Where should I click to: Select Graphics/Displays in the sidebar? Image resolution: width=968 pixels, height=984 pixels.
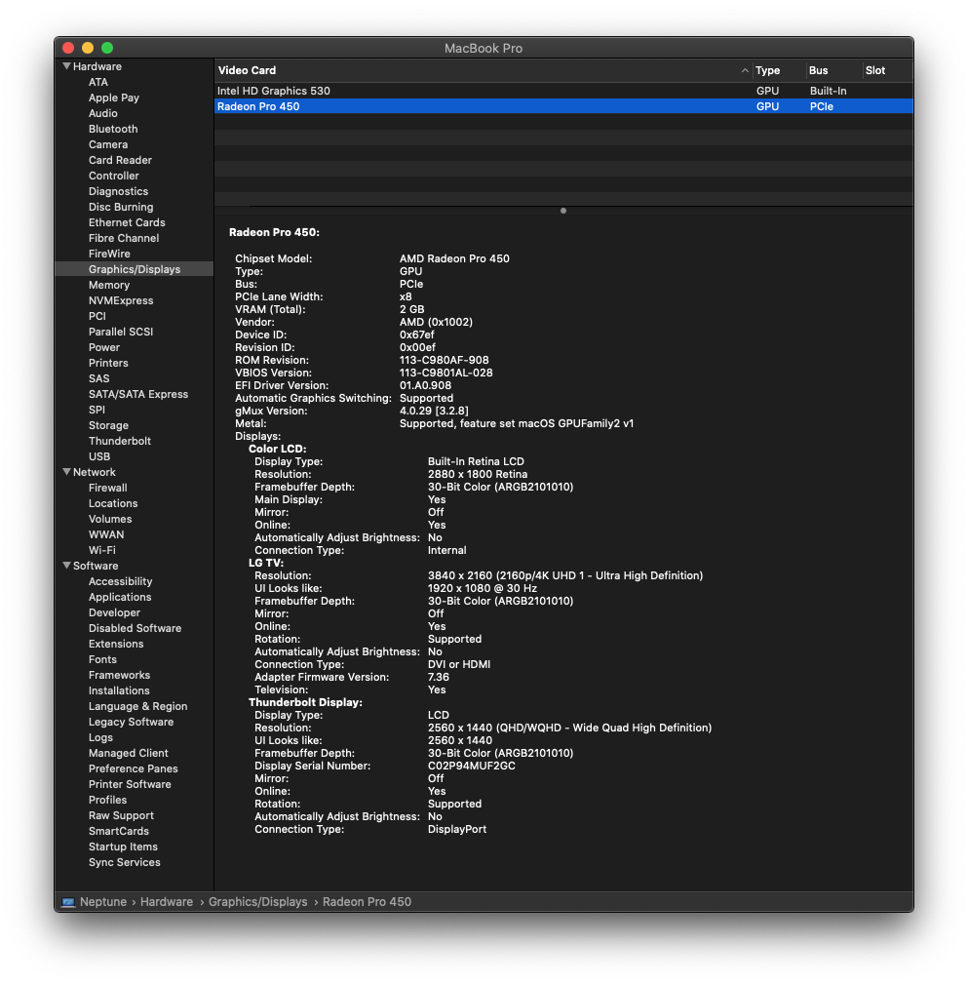pyautogui.click(x=135, y=269)
